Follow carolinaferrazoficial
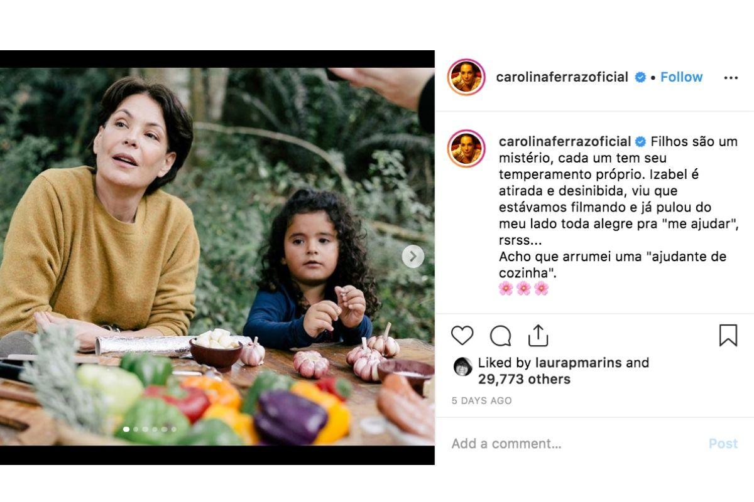The height and width of the screenshot is (502, 754). pos(681,77)
